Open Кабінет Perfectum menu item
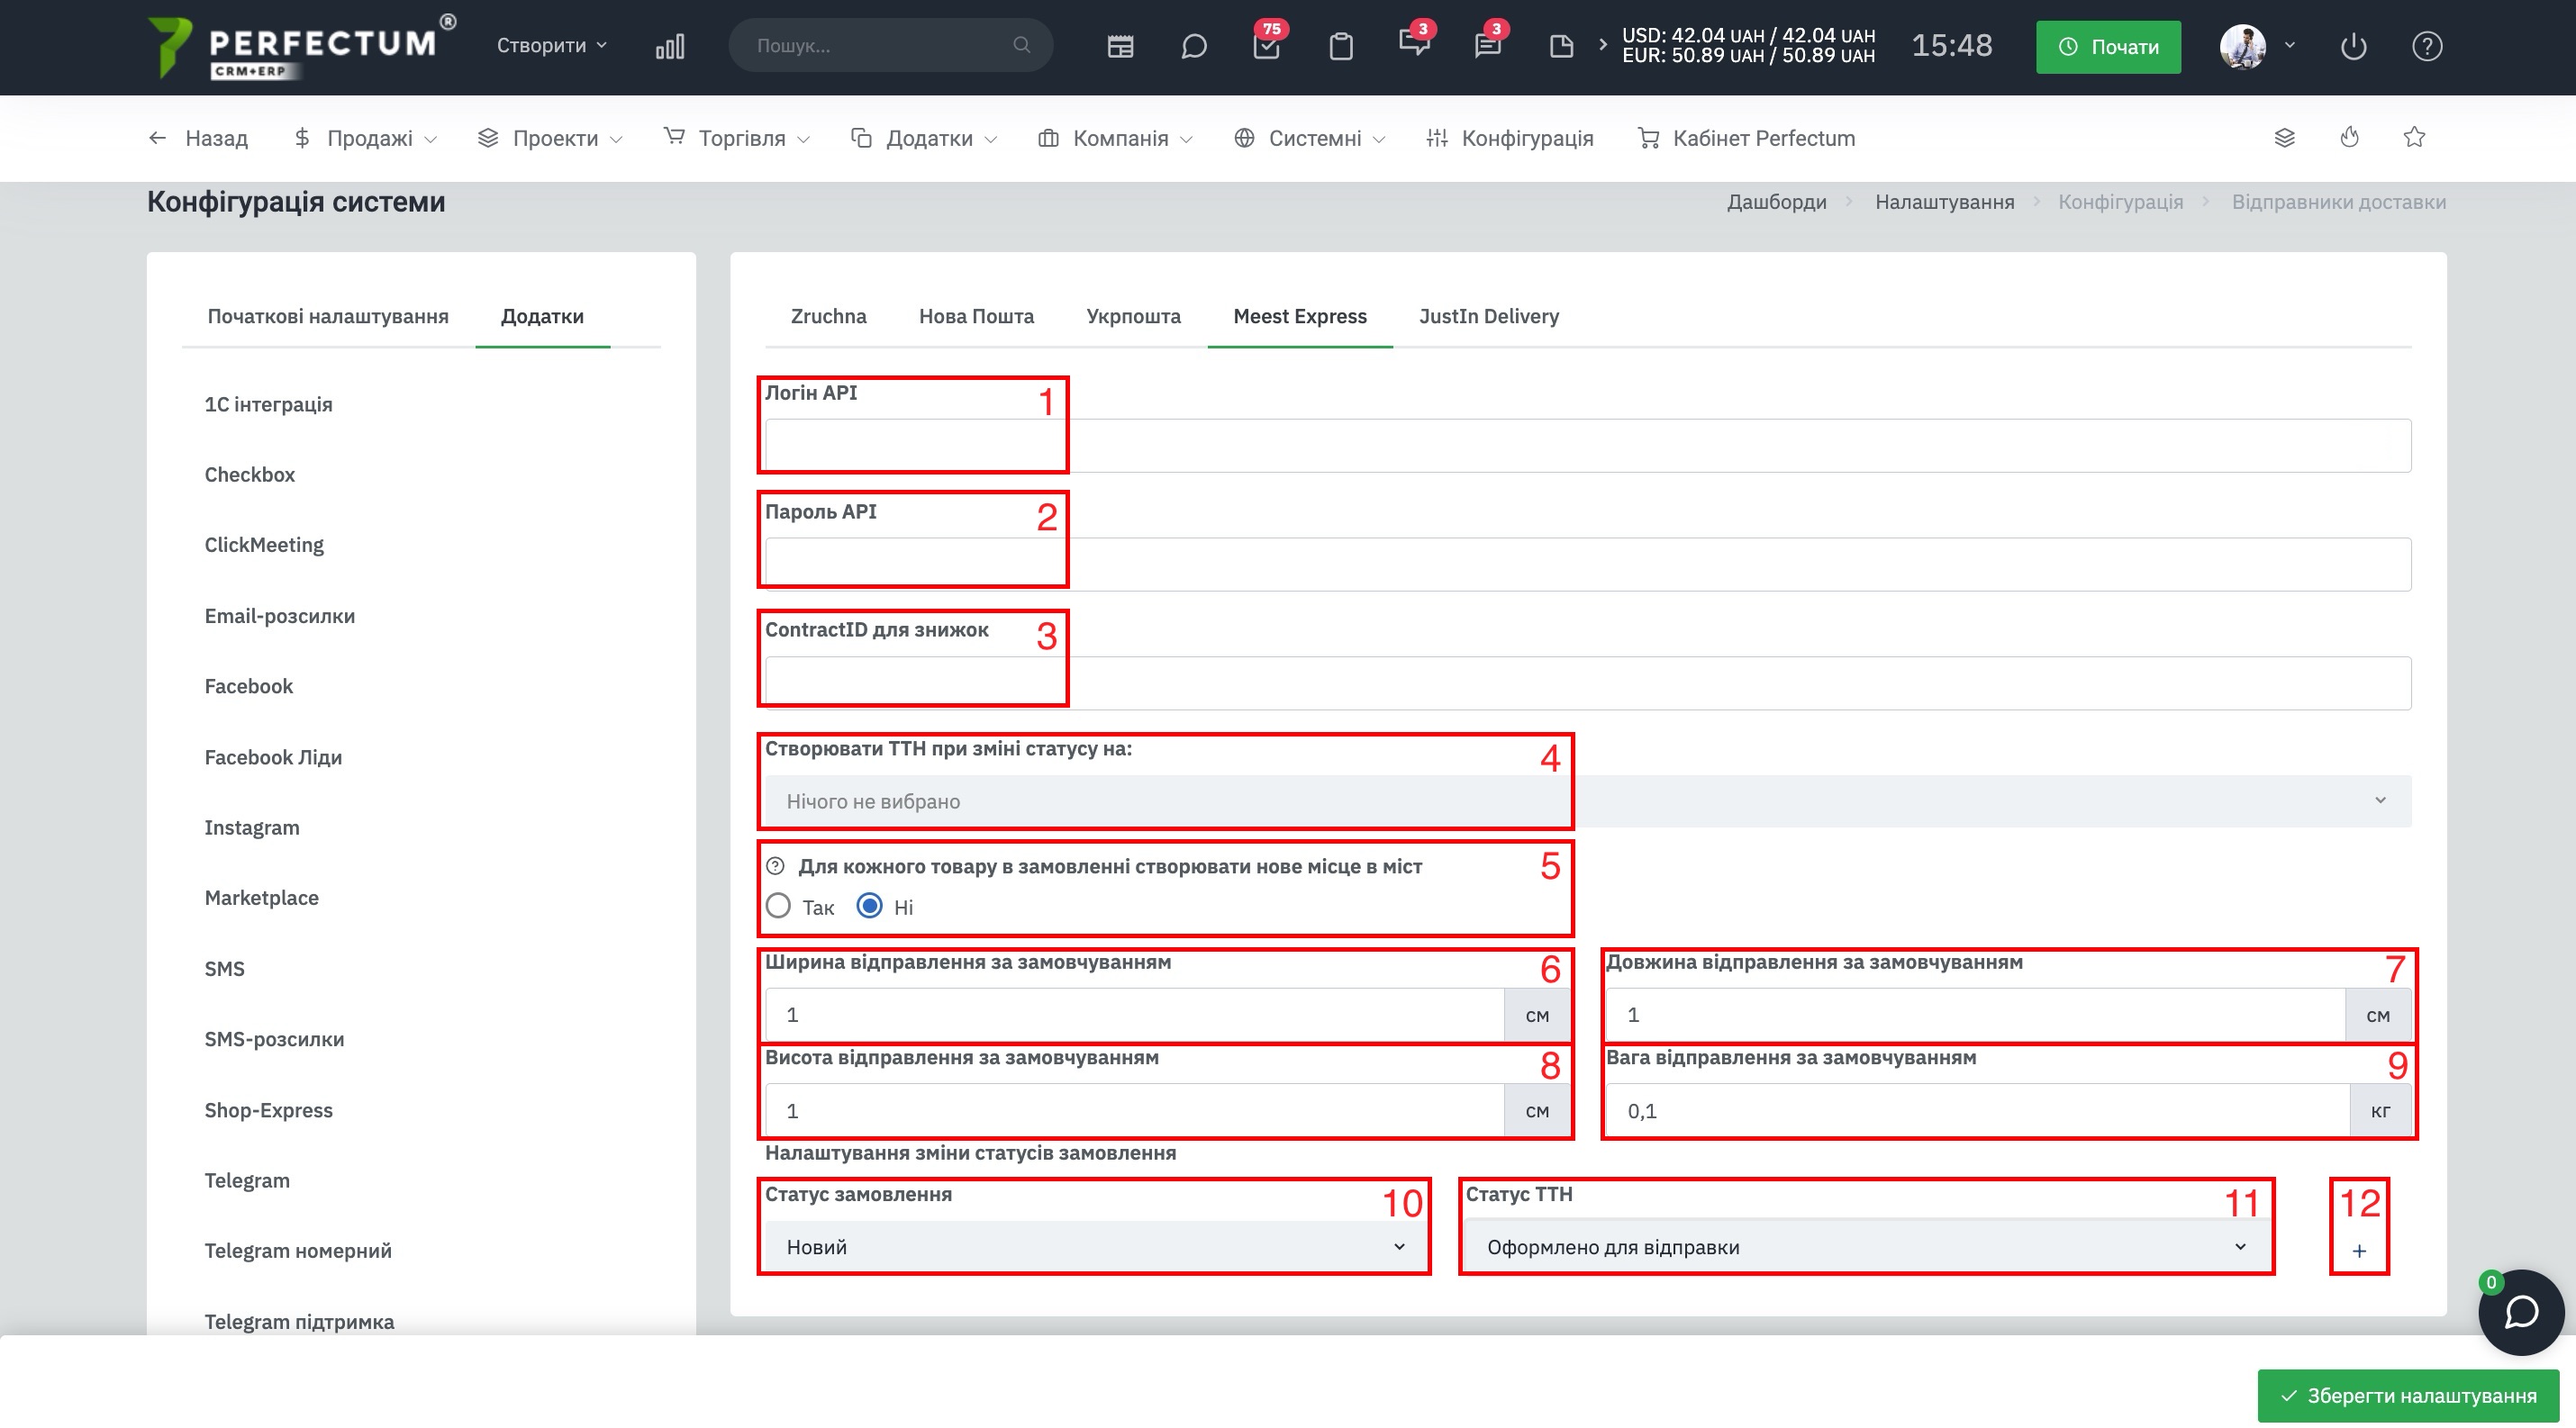This screenshot has width=2576, height=1428. point(1746,138)
